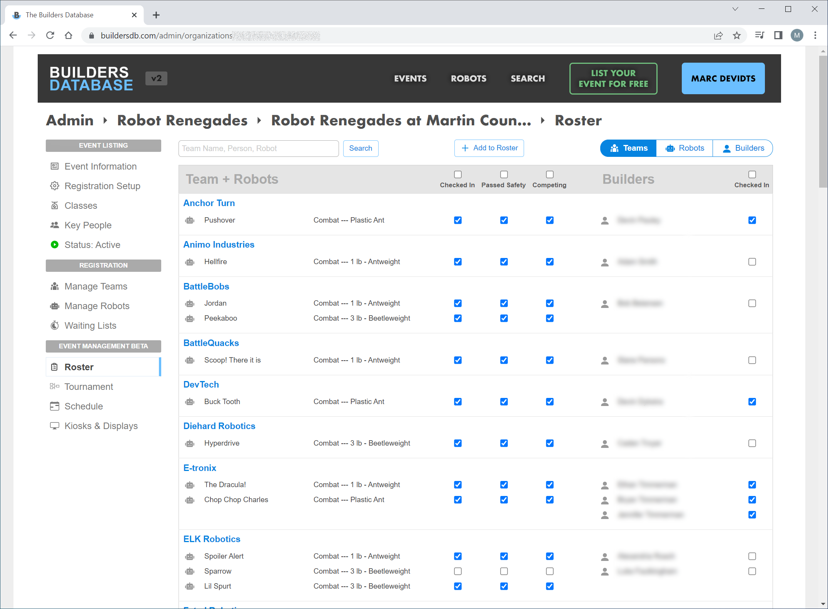Screen dimensions: 828x609
Task: Open the MARC DEVIDTS account button
Action: point(723,78)
